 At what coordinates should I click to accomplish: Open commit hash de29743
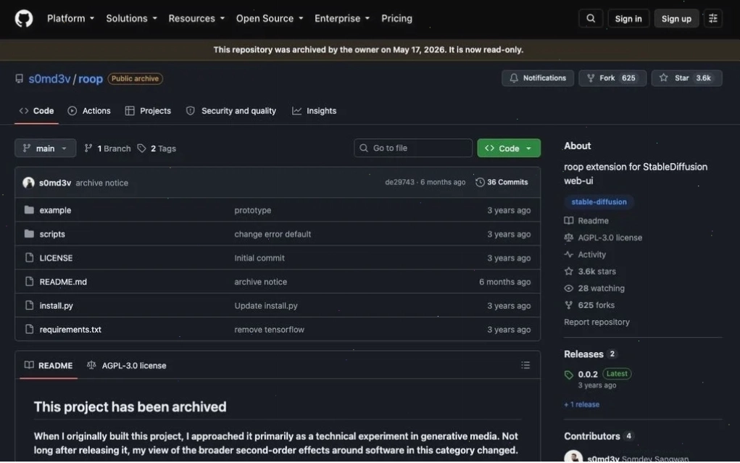(400, 182)
